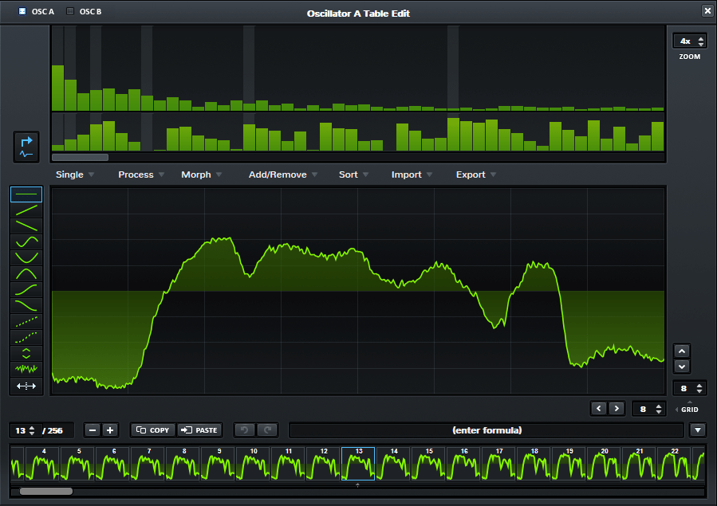Screen dimensions: 717x506
Task: Click the COPY button
Action: (x=152, y=430)
